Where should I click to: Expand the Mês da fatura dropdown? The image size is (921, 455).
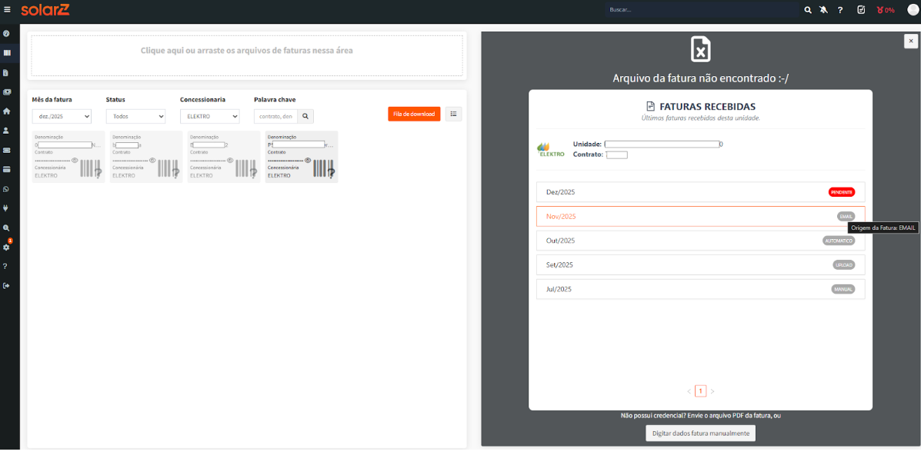pos(62,116)
